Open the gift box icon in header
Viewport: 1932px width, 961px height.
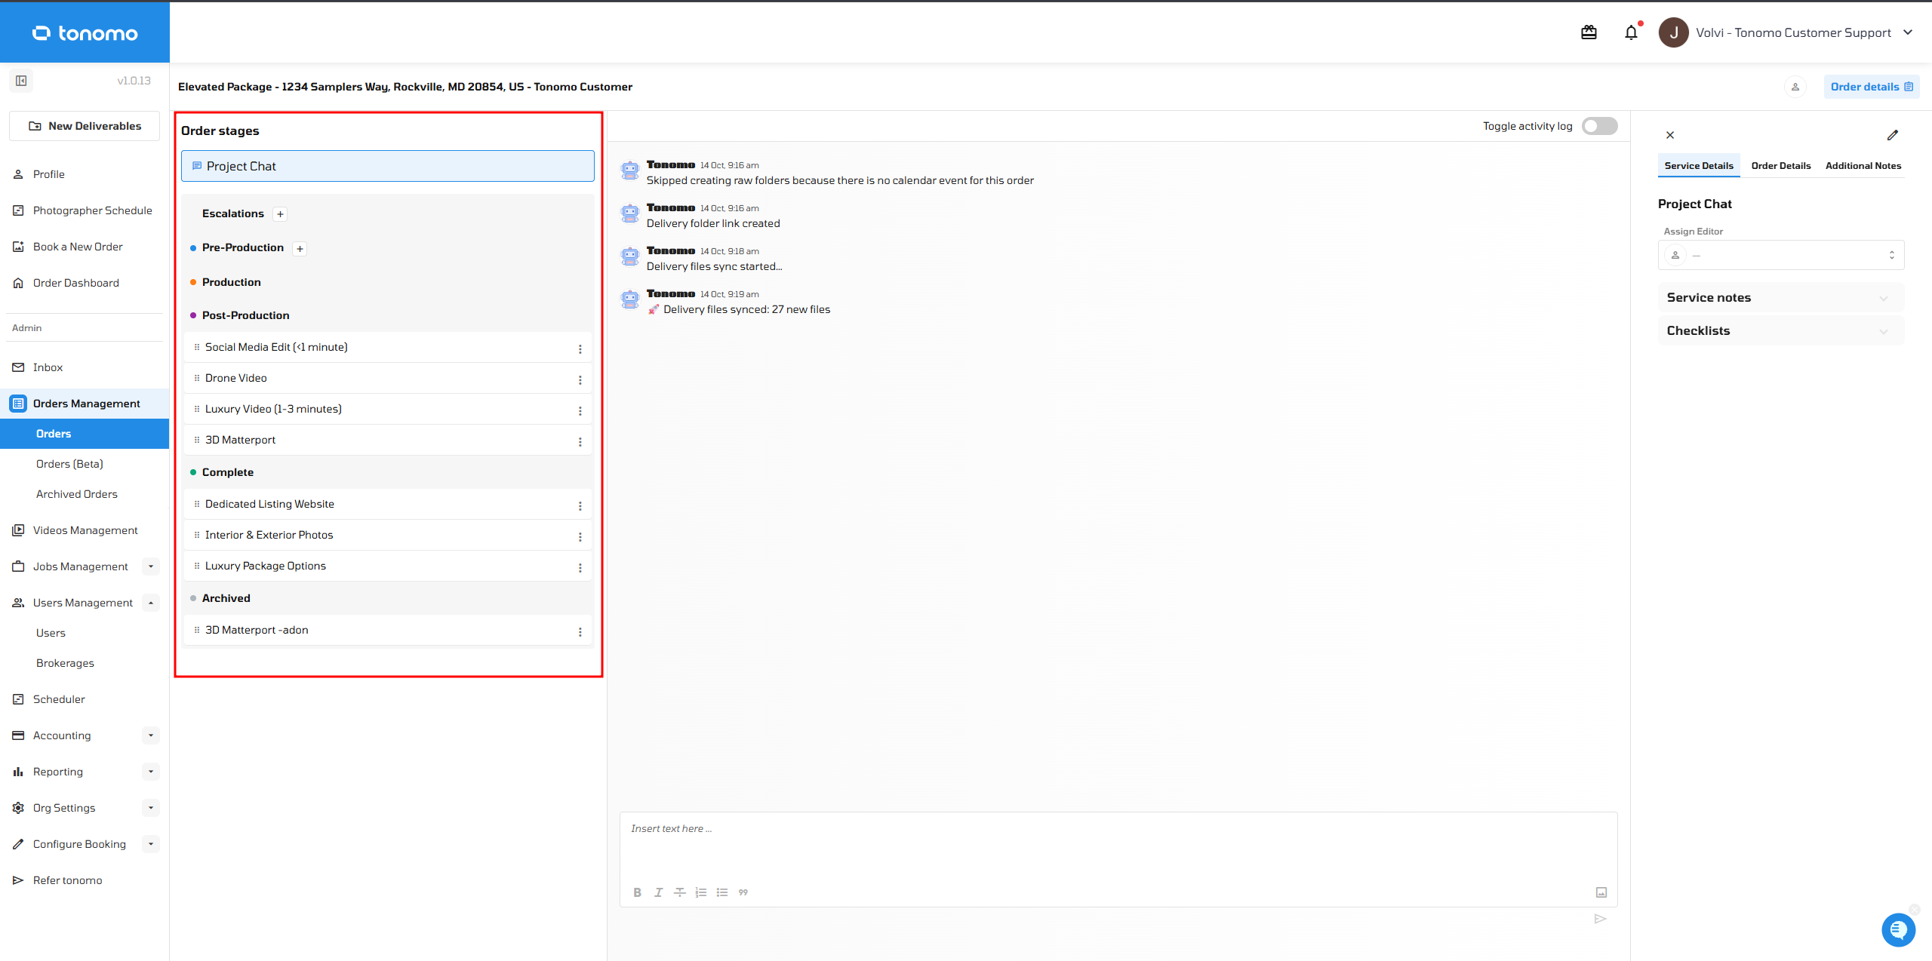(x=1589, y=32)
